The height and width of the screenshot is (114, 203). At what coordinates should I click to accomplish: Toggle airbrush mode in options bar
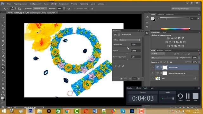coord(69,9)
